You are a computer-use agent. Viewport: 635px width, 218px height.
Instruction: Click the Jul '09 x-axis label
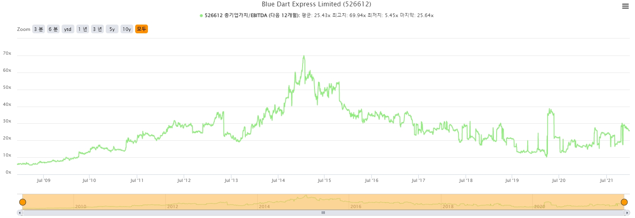[x=44, y=180]
